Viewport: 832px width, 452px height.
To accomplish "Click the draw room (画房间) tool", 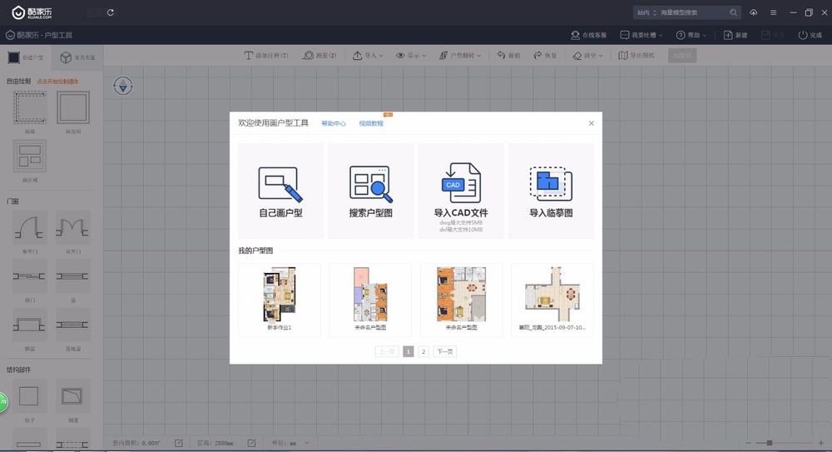I will pos(72,108).
